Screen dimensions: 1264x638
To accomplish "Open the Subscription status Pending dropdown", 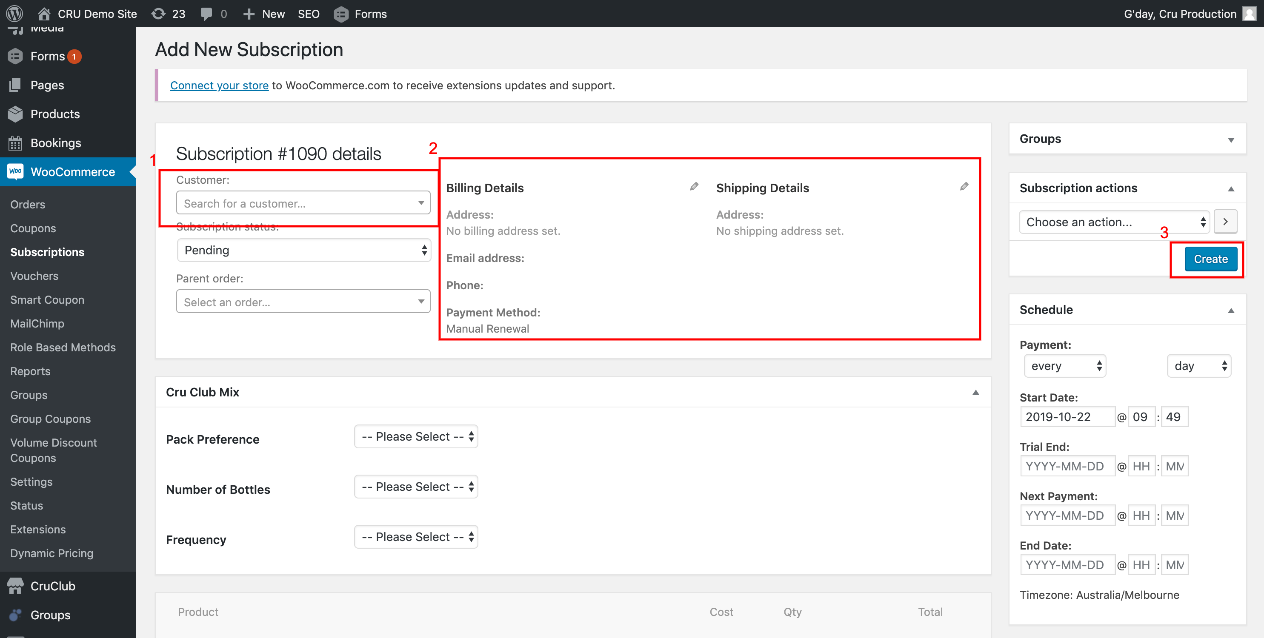I will coord(304,250).
